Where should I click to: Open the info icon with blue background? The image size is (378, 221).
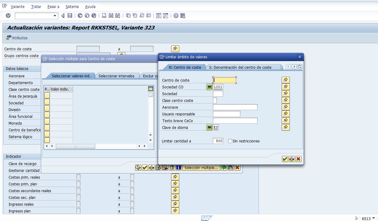click(178, 168)
